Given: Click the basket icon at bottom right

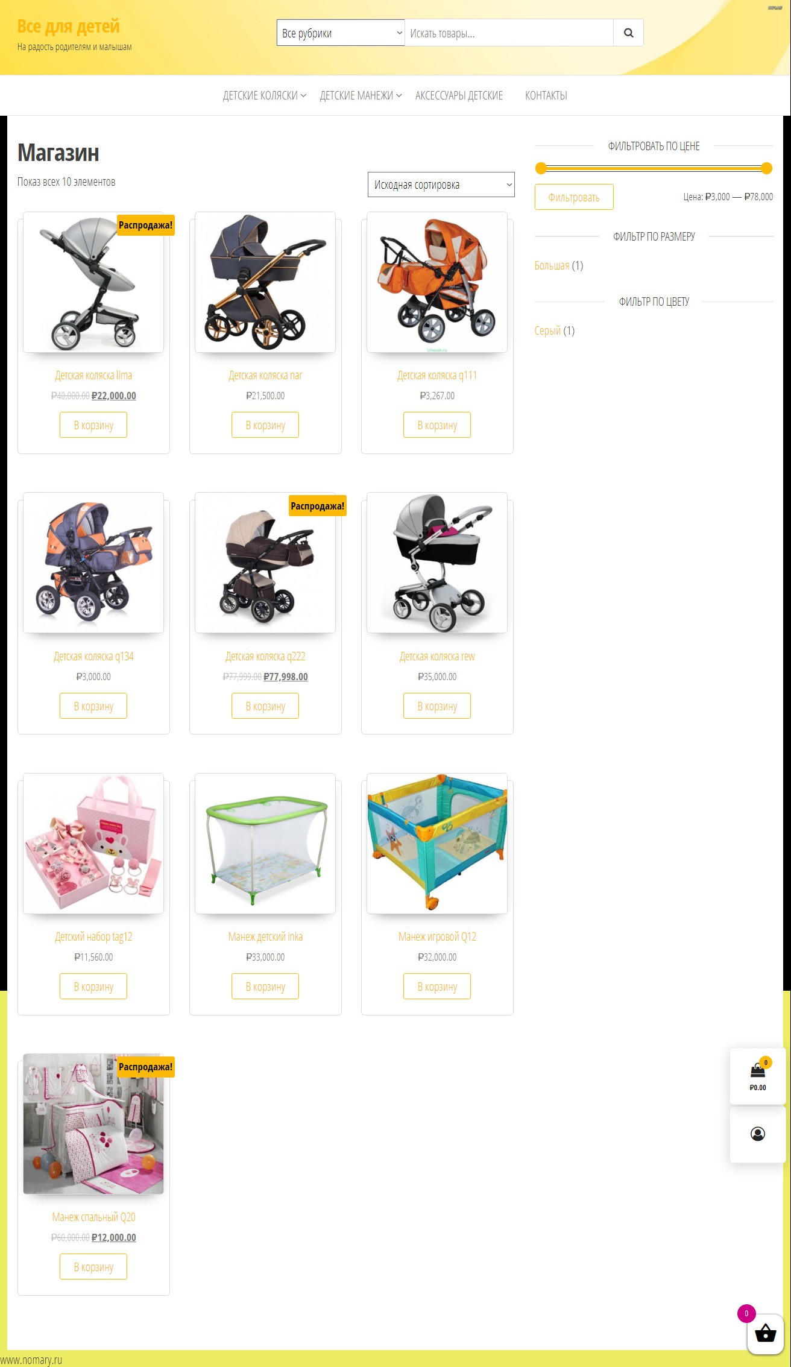Looking at the screenshot, I should coord(765,1333).
